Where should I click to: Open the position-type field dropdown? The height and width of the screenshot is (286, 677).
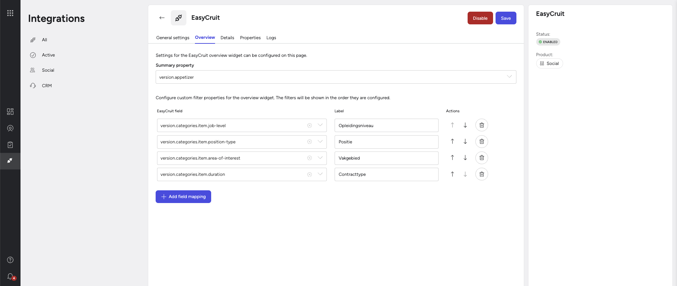(320, 141)
